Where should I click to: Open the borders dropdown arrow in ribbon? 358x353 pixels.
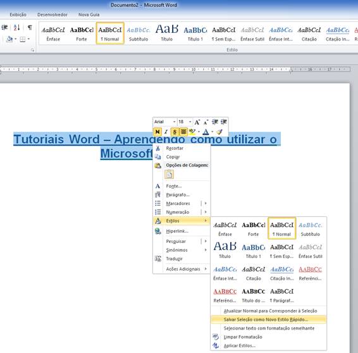(28, 39)
